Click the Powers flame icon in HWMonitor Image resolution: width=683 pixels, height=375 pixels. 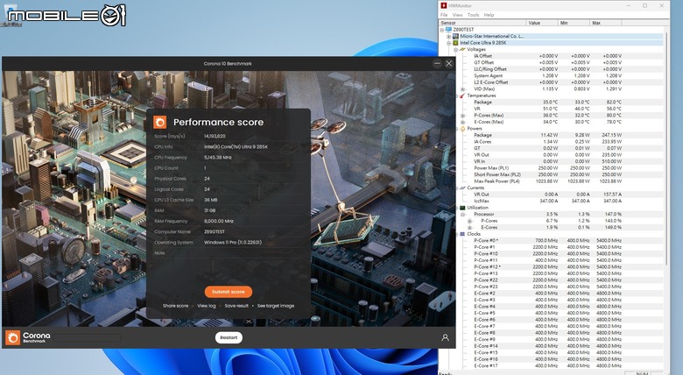[462, 129]
